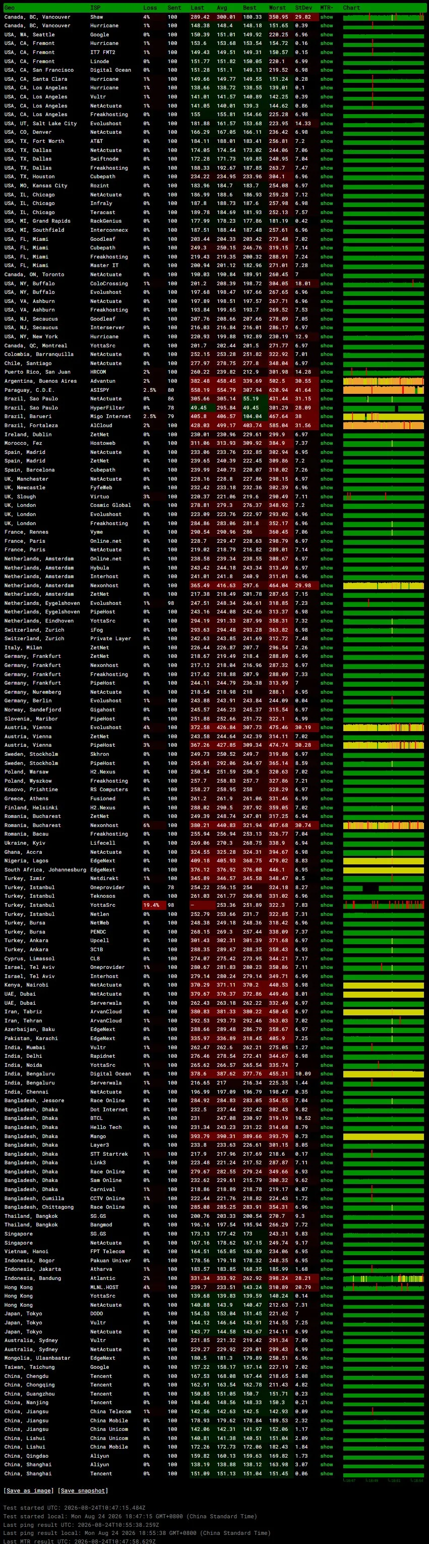Click the Save snapshot link
The height and width of the screenshot is (1544, 429).
[83, 1490]
